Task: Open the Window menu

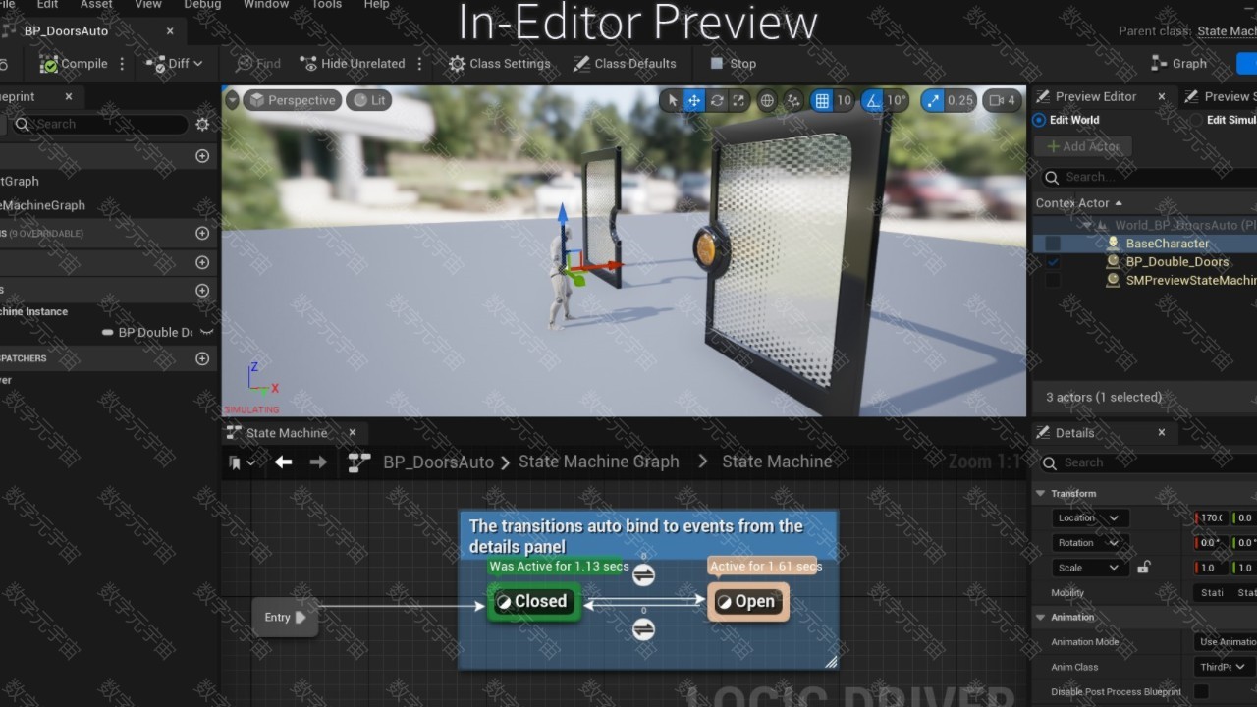Action: [x=266, y=5]
